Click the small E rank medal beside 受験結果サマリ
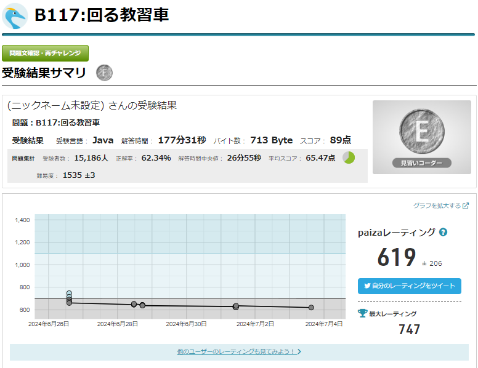Screen dimensions: 478x368 [x=105, y=73]
